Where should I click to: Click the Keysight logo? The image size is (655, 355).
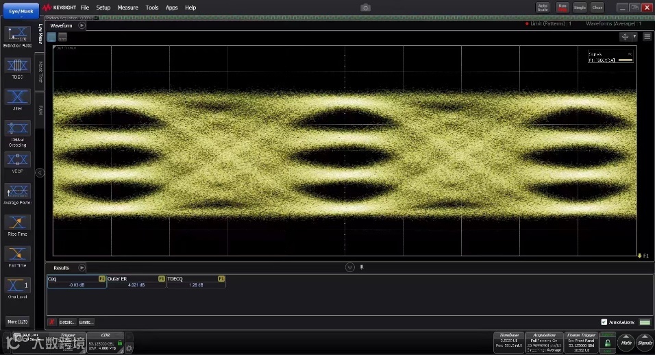coord(60,8)
